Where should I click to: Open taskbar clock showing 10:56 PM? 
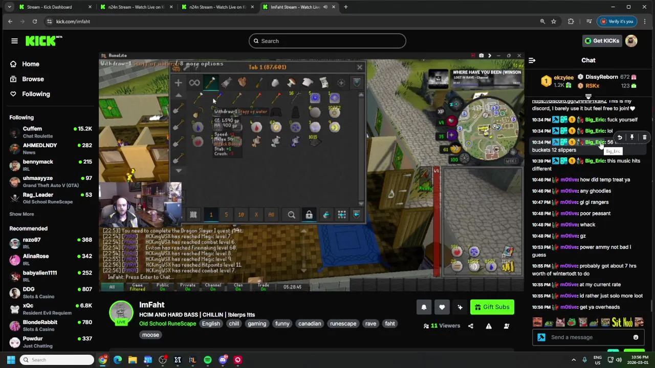[x=638, y=360]
